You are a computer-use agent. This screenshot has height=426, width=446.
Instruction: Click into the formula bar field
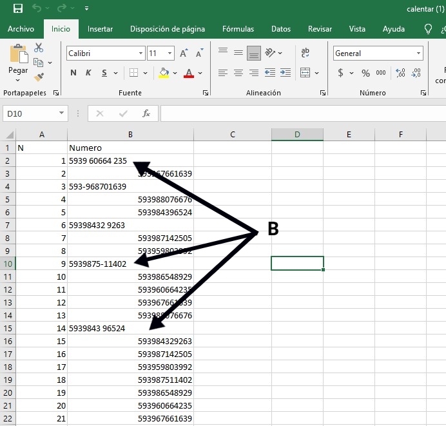pyautogui.click(x=303, y=113)
